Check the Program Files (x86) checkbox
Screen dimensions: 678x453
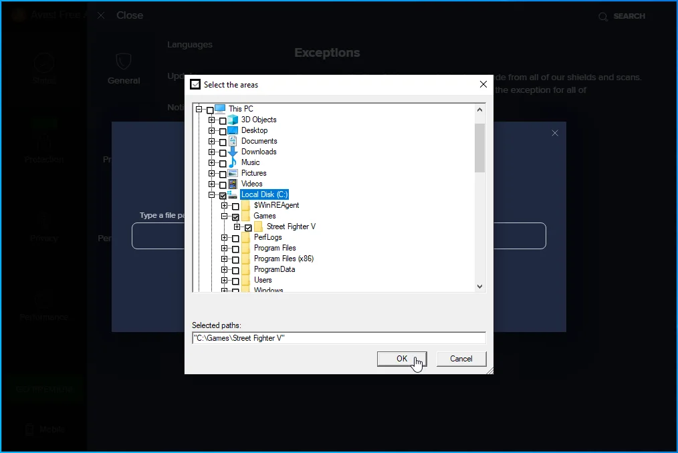point(235,260)
